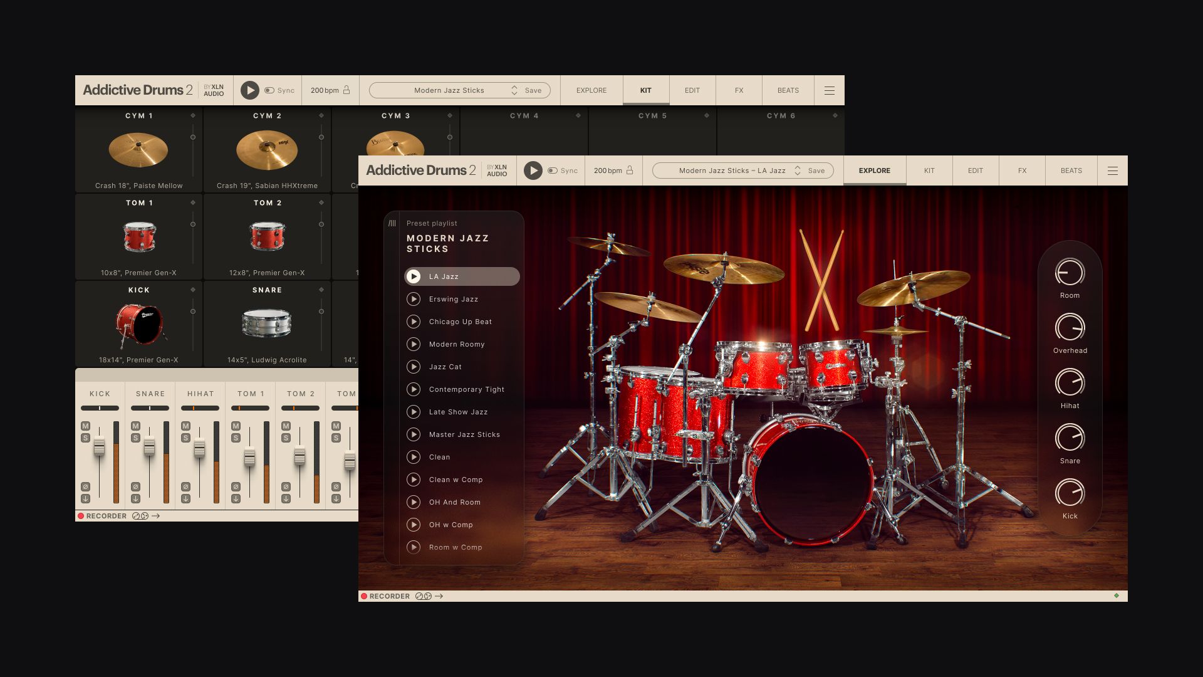Screen dimensions: 1203x677
Task: Select LA Jazz preset from playlist
Action: 462,276
